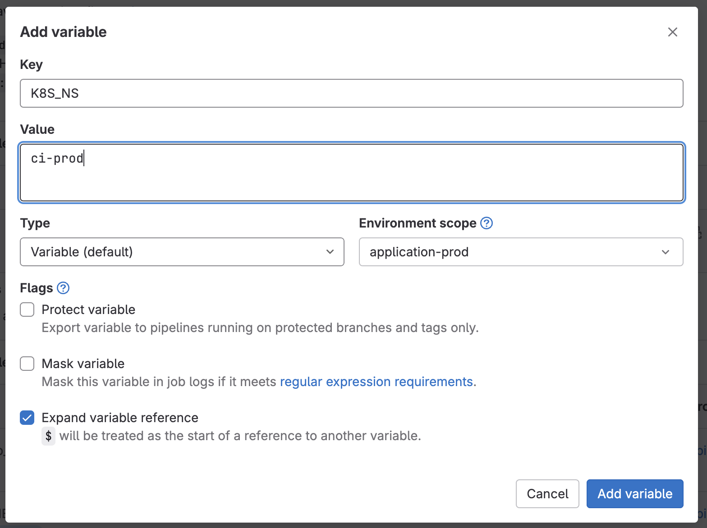This screenshot has width=707, height=528.
Task: Expand the application-prod environment scope dropdown
Action: coord(520,252)
